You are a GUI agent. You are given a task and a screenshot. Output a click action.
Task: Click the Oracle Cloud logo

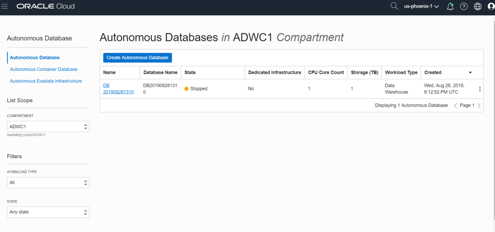45,7
